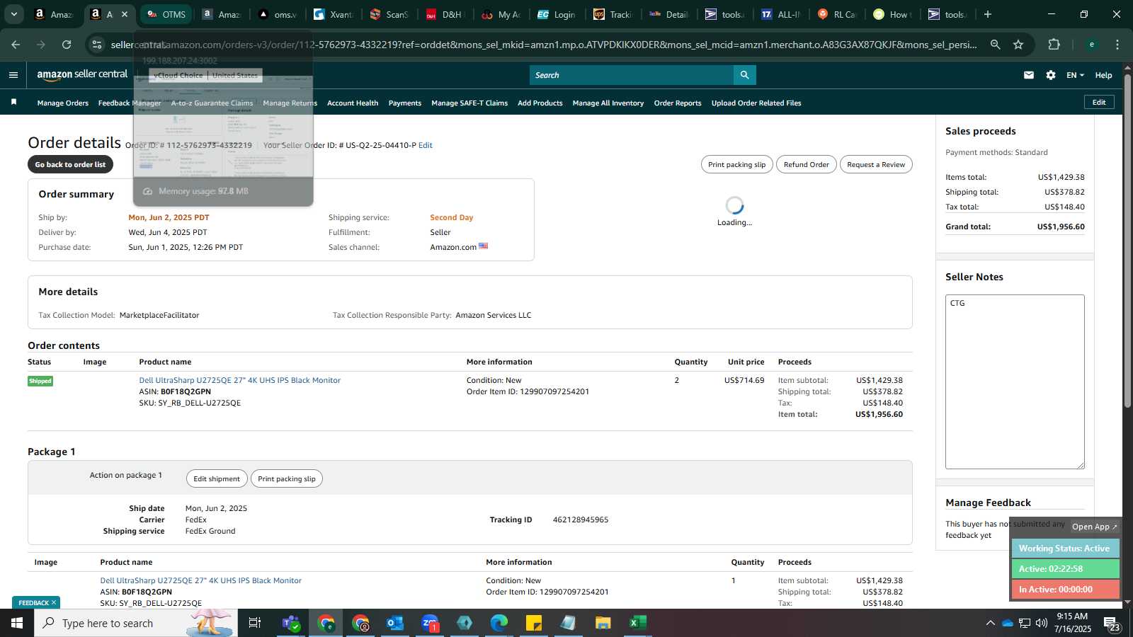This screenshot has height=637, width=1133.
Task: Open the mail messages icon
Action: click(x=1028, y=75)
